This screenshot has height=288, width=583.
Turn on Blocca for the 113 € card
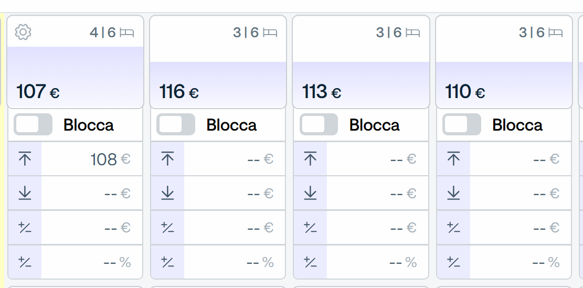click(319, 124)
